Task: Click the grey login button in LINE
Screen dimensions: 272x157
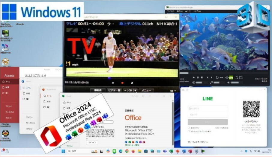Action: point(208,122)
